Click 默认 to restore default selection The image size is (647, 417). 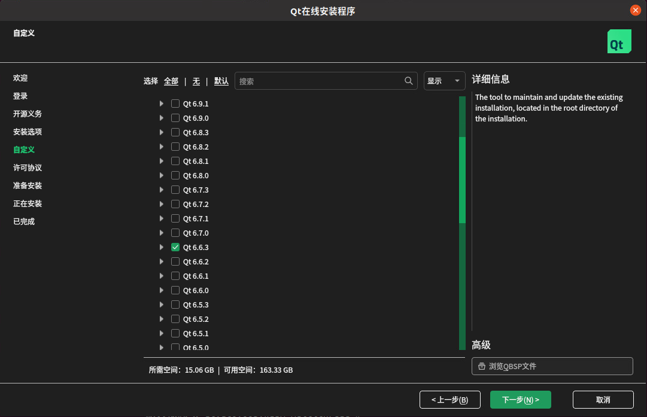221,80
